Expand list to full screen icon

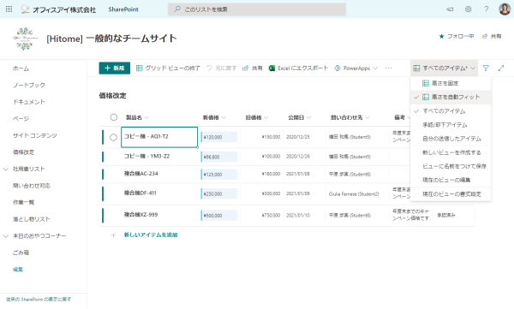click(501, 68)
